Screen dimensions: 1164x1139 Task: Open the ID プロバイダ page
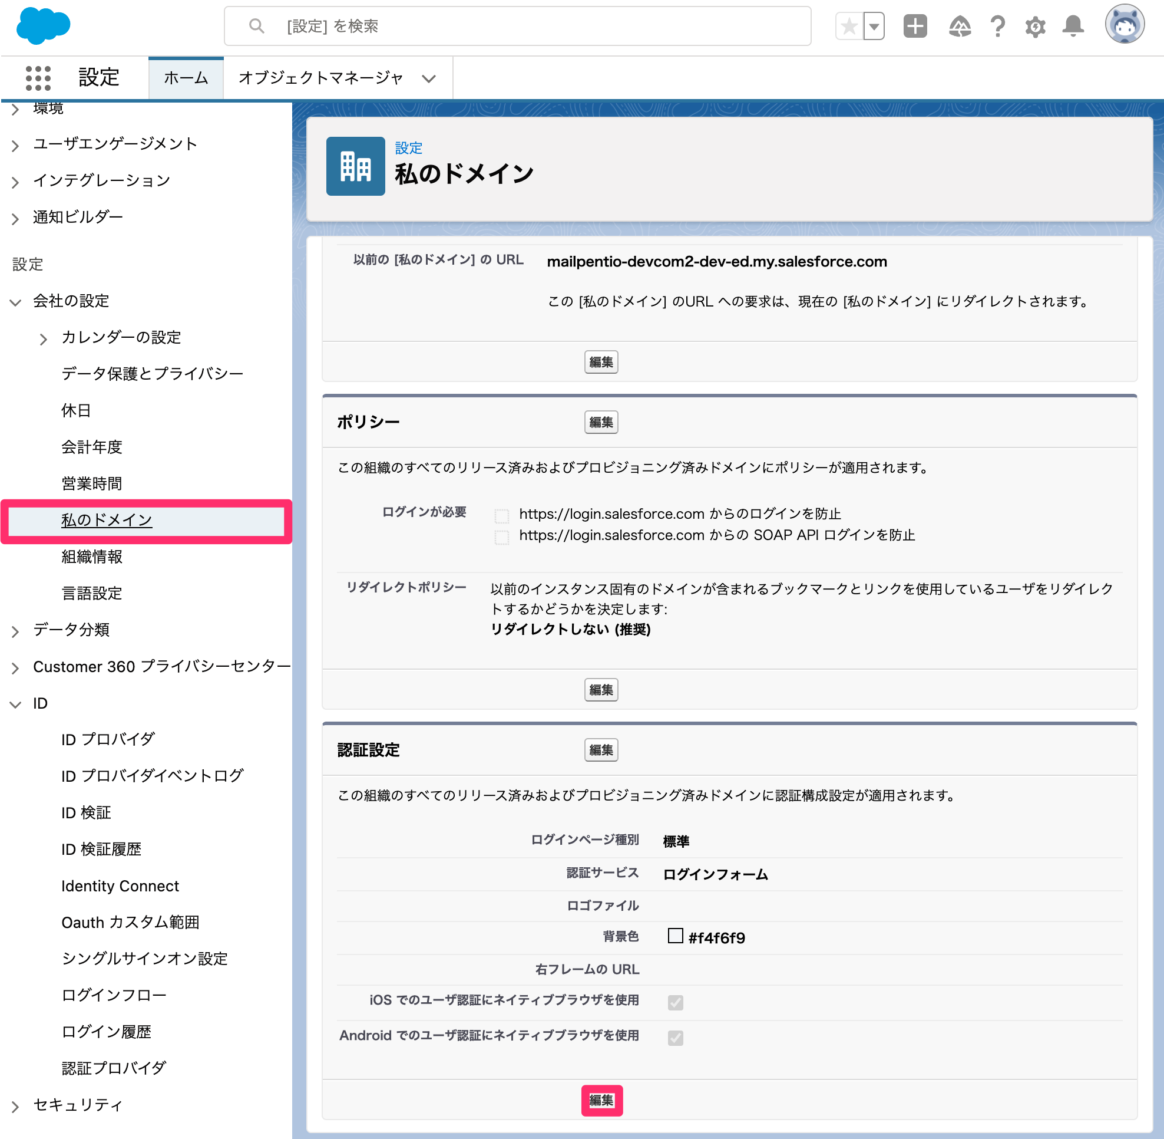108,739
